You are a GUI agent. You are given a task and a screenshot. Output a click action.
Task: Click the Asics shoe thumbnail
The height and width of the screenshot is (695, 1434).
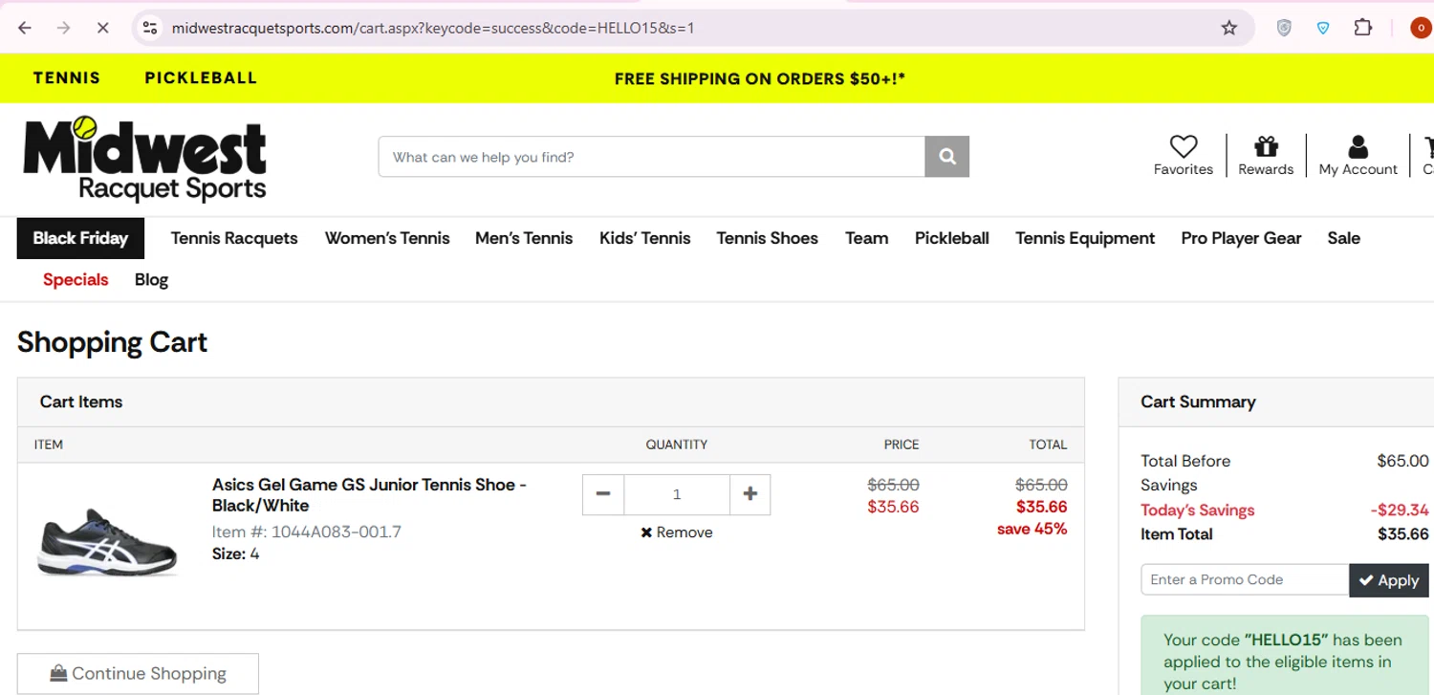click(107, 542)
